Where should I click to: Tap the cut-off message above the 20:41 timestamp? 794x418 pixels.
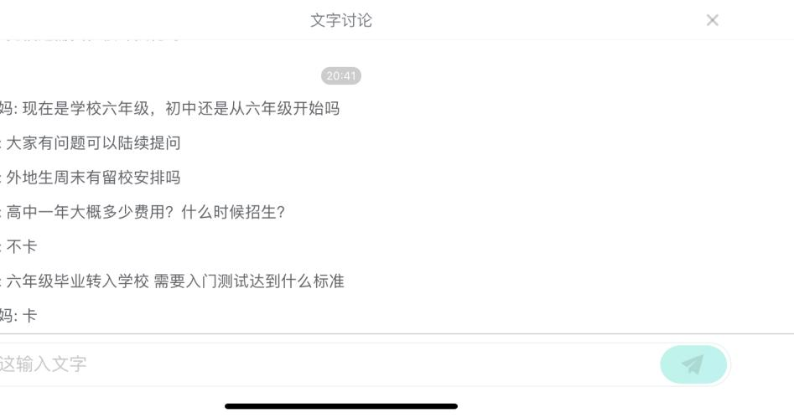[x=91, y=38]
